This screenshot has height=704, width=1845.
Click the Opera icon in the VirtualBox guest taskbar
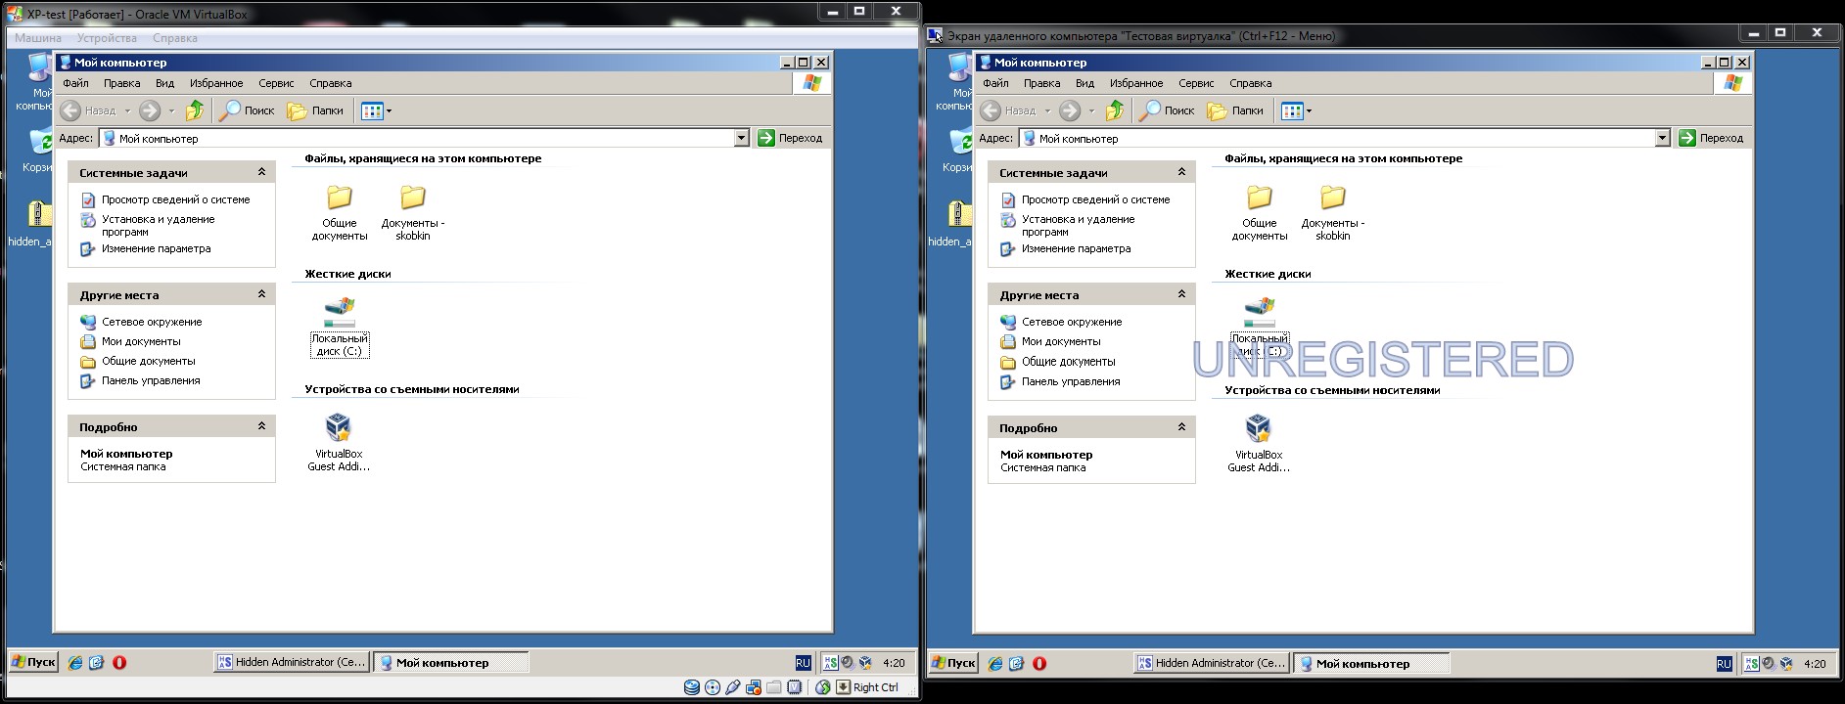(x=119, y=663)
